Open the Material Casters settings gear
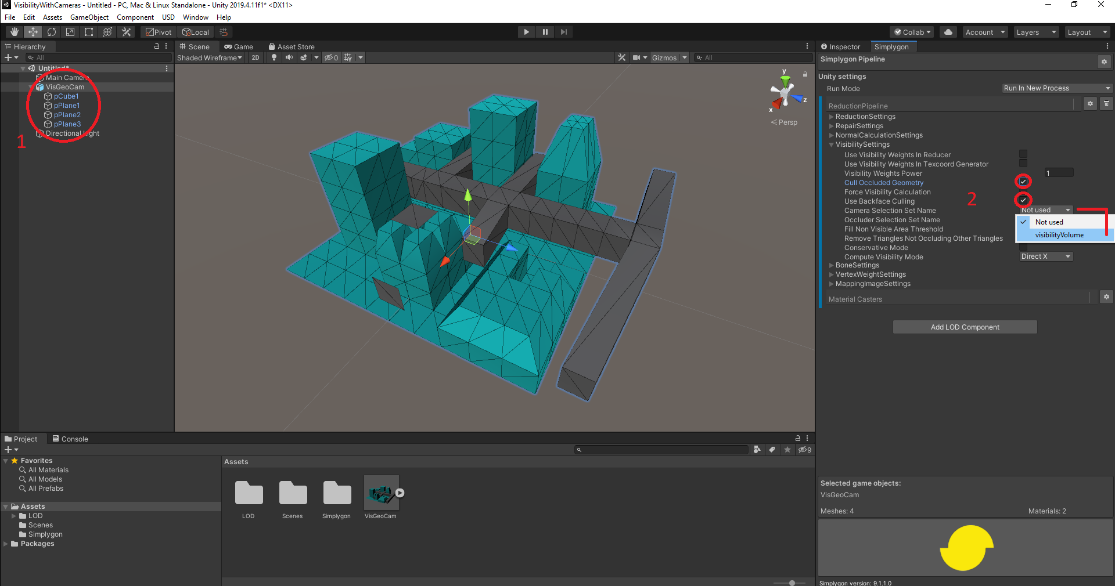The height and width of the screenshot is (586, 1115). point(1106,297)
